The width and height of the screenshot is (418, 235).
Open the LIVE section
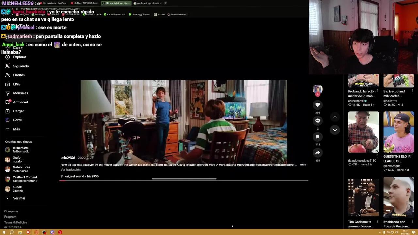(13, 84)
